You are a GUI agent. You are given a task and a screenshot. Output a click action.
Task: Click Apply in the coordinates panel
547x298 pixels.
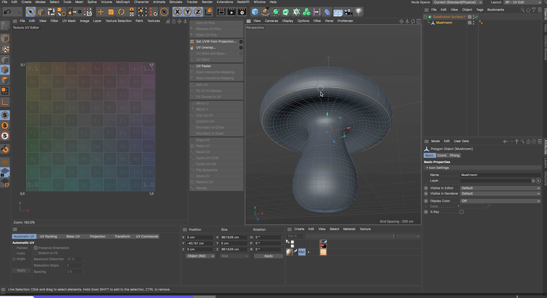coord(268,256)
